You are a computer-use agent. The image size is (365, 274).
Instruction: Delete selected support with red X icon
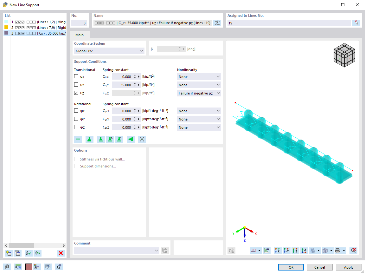coord(61,253)
